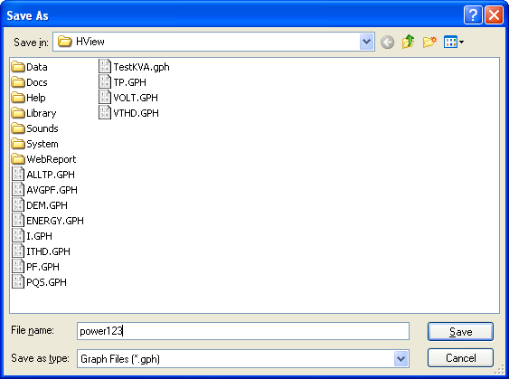
Task: Click the Up One Level folder icon
Action: click(408, 42)
